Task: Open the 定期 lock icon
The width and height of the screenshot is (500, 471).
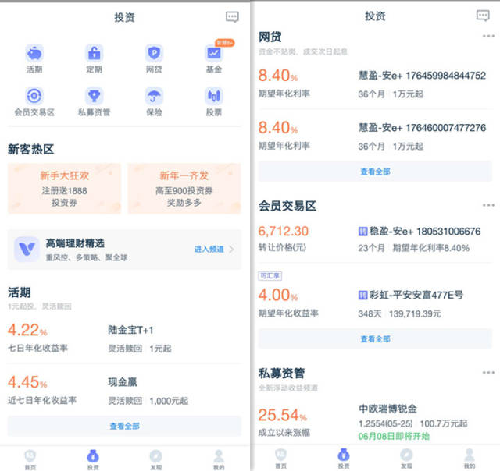Action: click(94, 53)
